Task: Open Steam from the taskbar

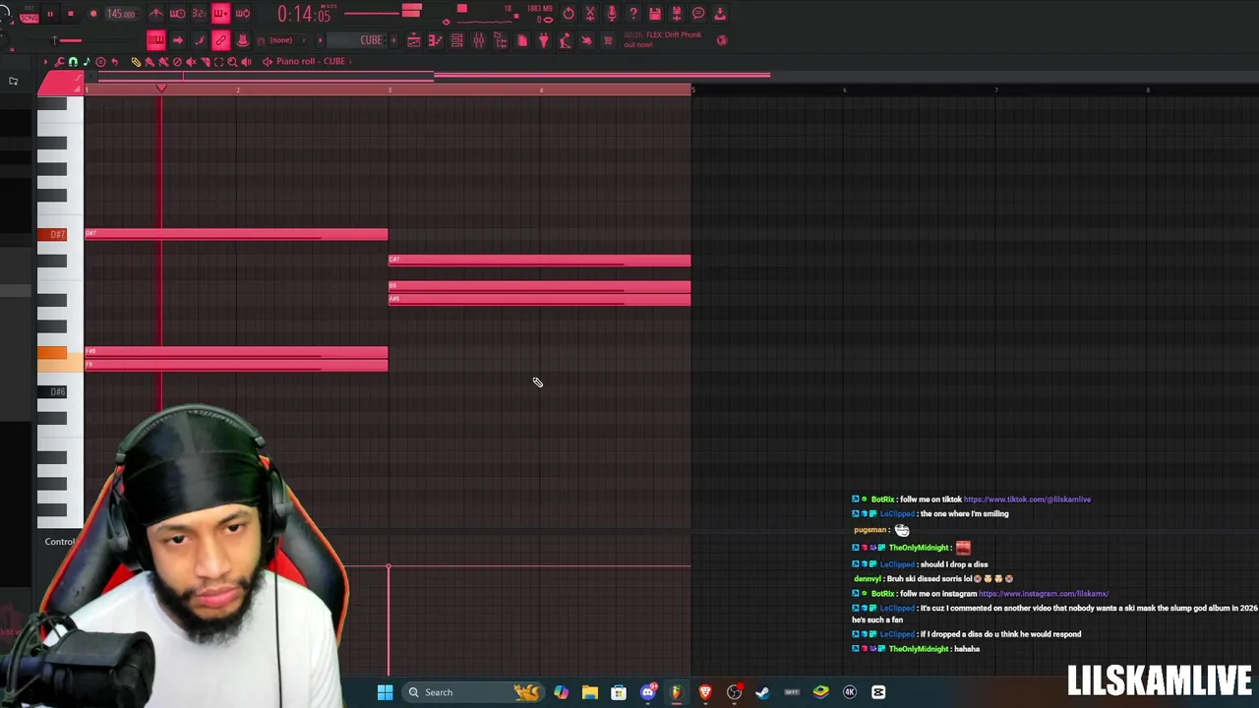Action: tap(762, 692)
